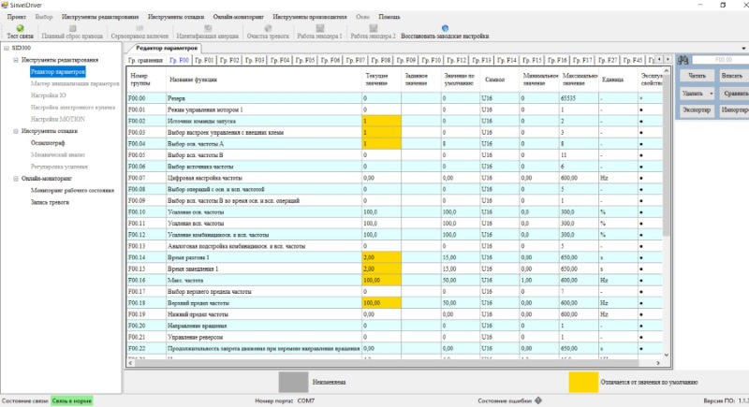The height and width of the screenshot is (407, 749).
Task: Click the Восстановить заводские настройки icon
Action: (445, 28)
